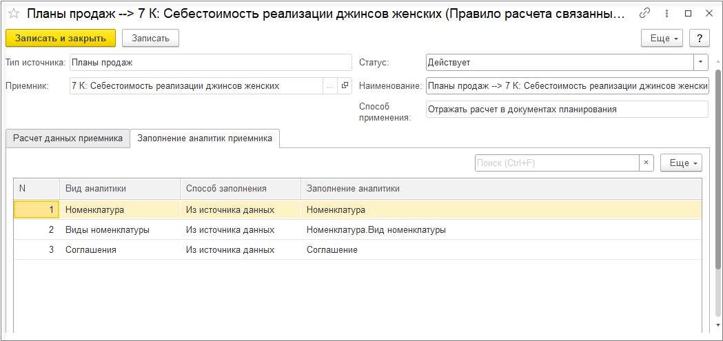Select the Виды номенклатуры row
This screenshot has height=341, width=723.
coord(107,230)
